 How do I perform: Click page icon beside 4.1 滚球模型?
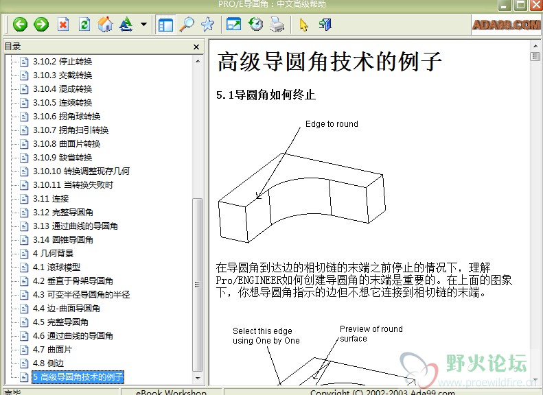(24, 267)
